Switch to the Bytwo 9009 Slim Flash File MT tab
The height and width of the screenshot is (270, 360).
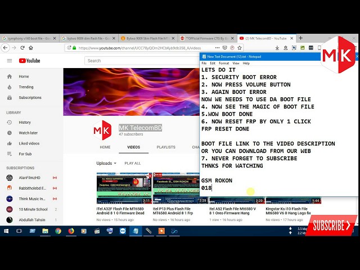148,38
